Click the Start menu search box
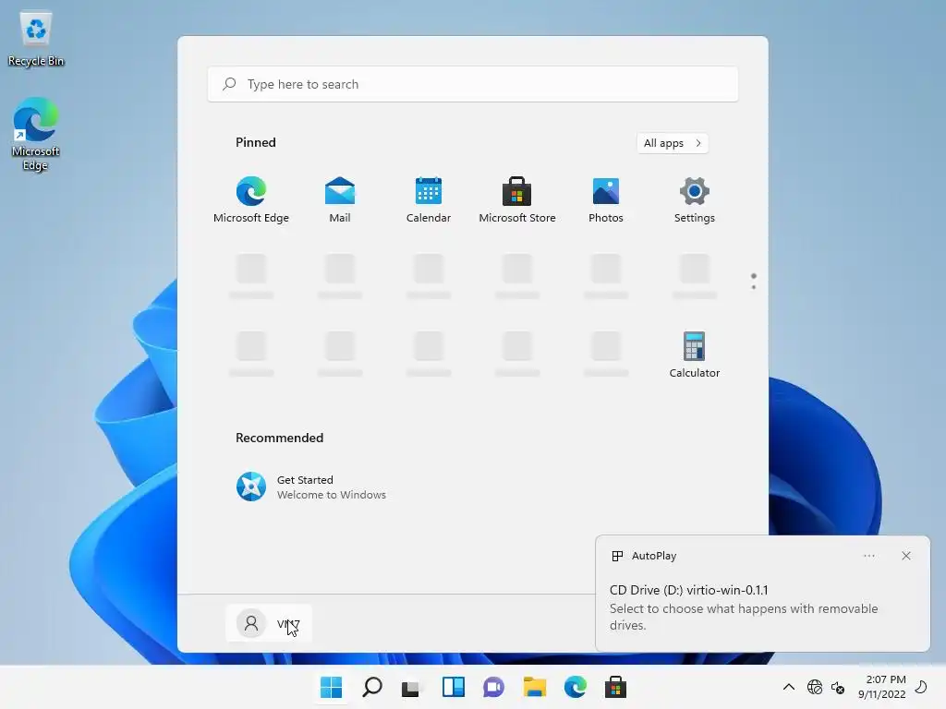 (473, 84)
